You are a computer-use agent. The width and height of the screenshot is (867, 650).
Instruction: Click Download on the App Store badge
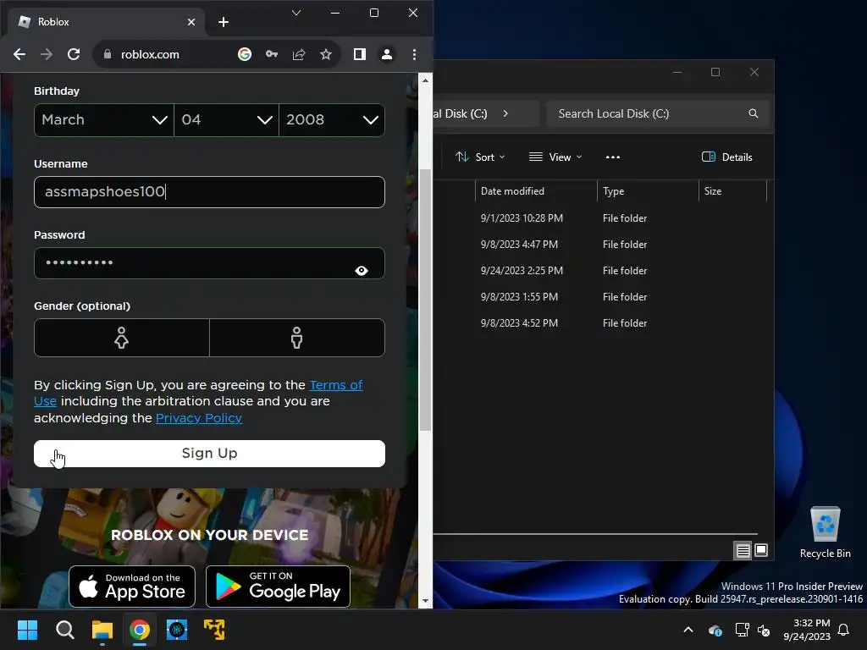pyautogui.click(x=132, y=587)
